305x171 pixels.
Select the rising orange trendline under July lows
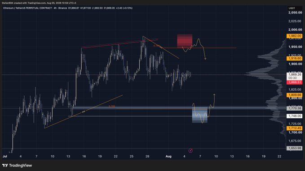tap(84, 111)
